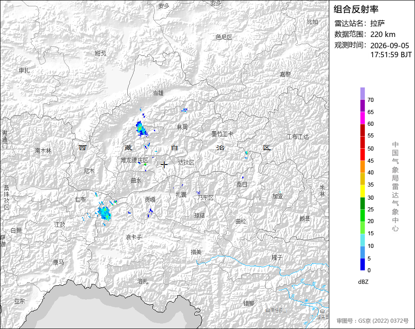Click the 琼结 place label
Viewport: 415px width, 329px height.
(199, 215)
